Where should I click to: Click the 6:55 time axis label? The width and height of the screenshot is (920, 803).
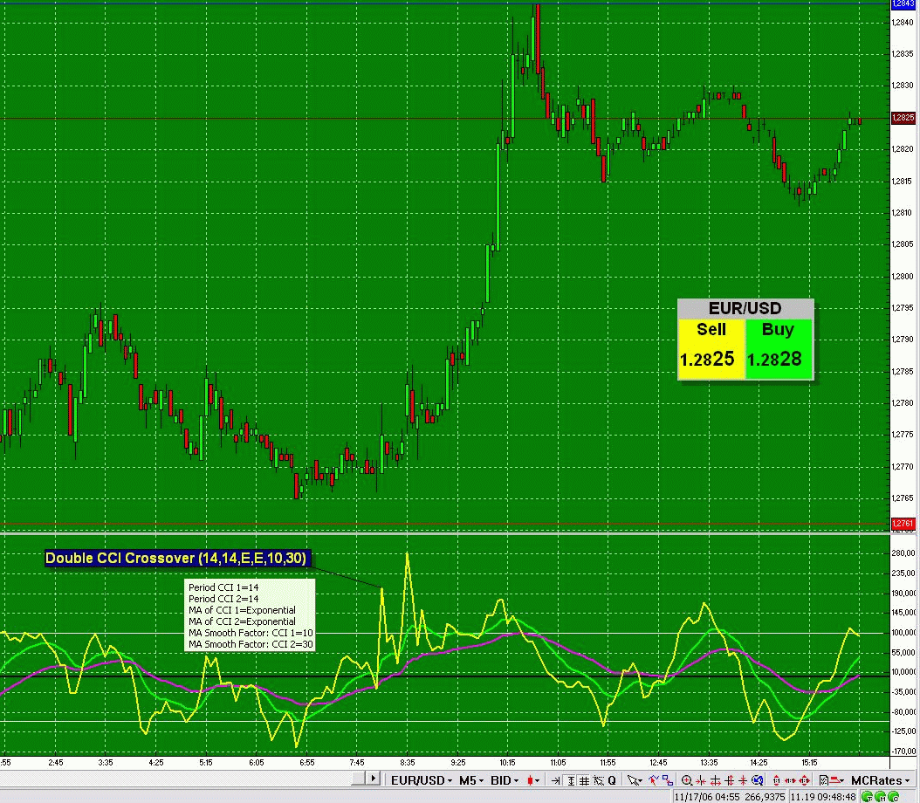(x=307, y=763)
